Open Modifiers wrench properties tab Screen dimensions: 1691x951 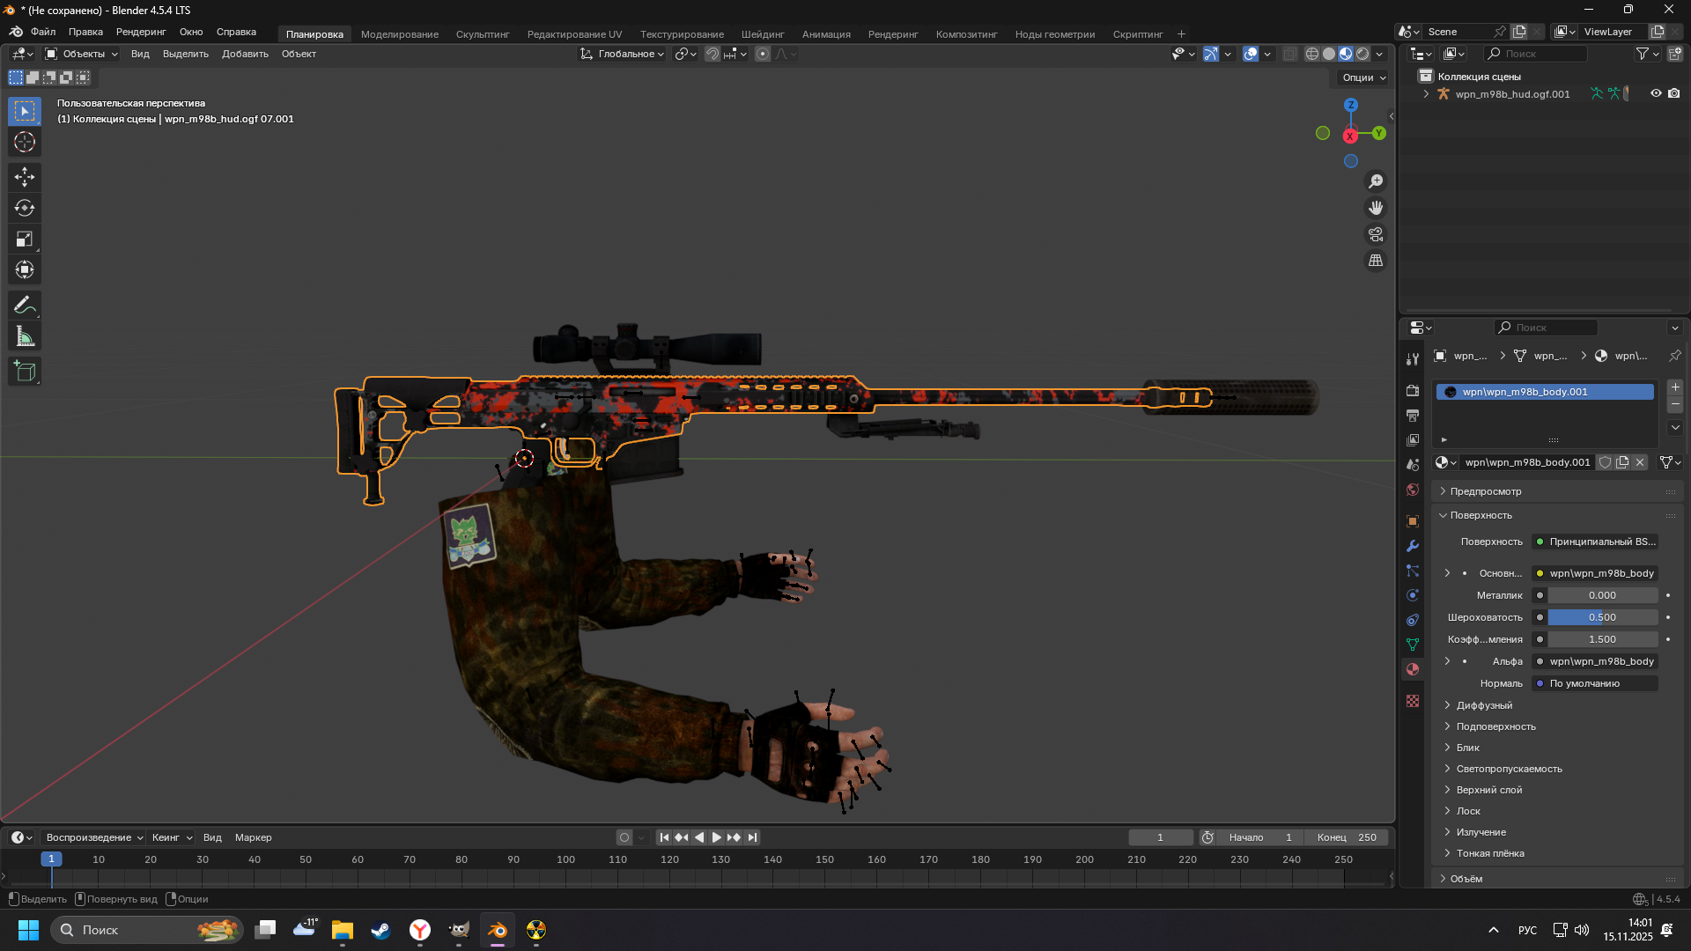1413,546
